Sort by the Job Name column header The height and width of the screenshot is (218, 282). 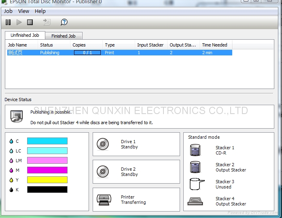point(21,45)
